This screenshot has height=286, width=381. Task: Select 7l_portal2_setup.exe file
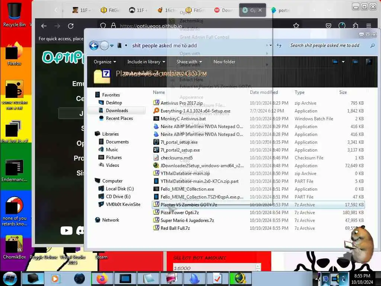coord(180,150)
